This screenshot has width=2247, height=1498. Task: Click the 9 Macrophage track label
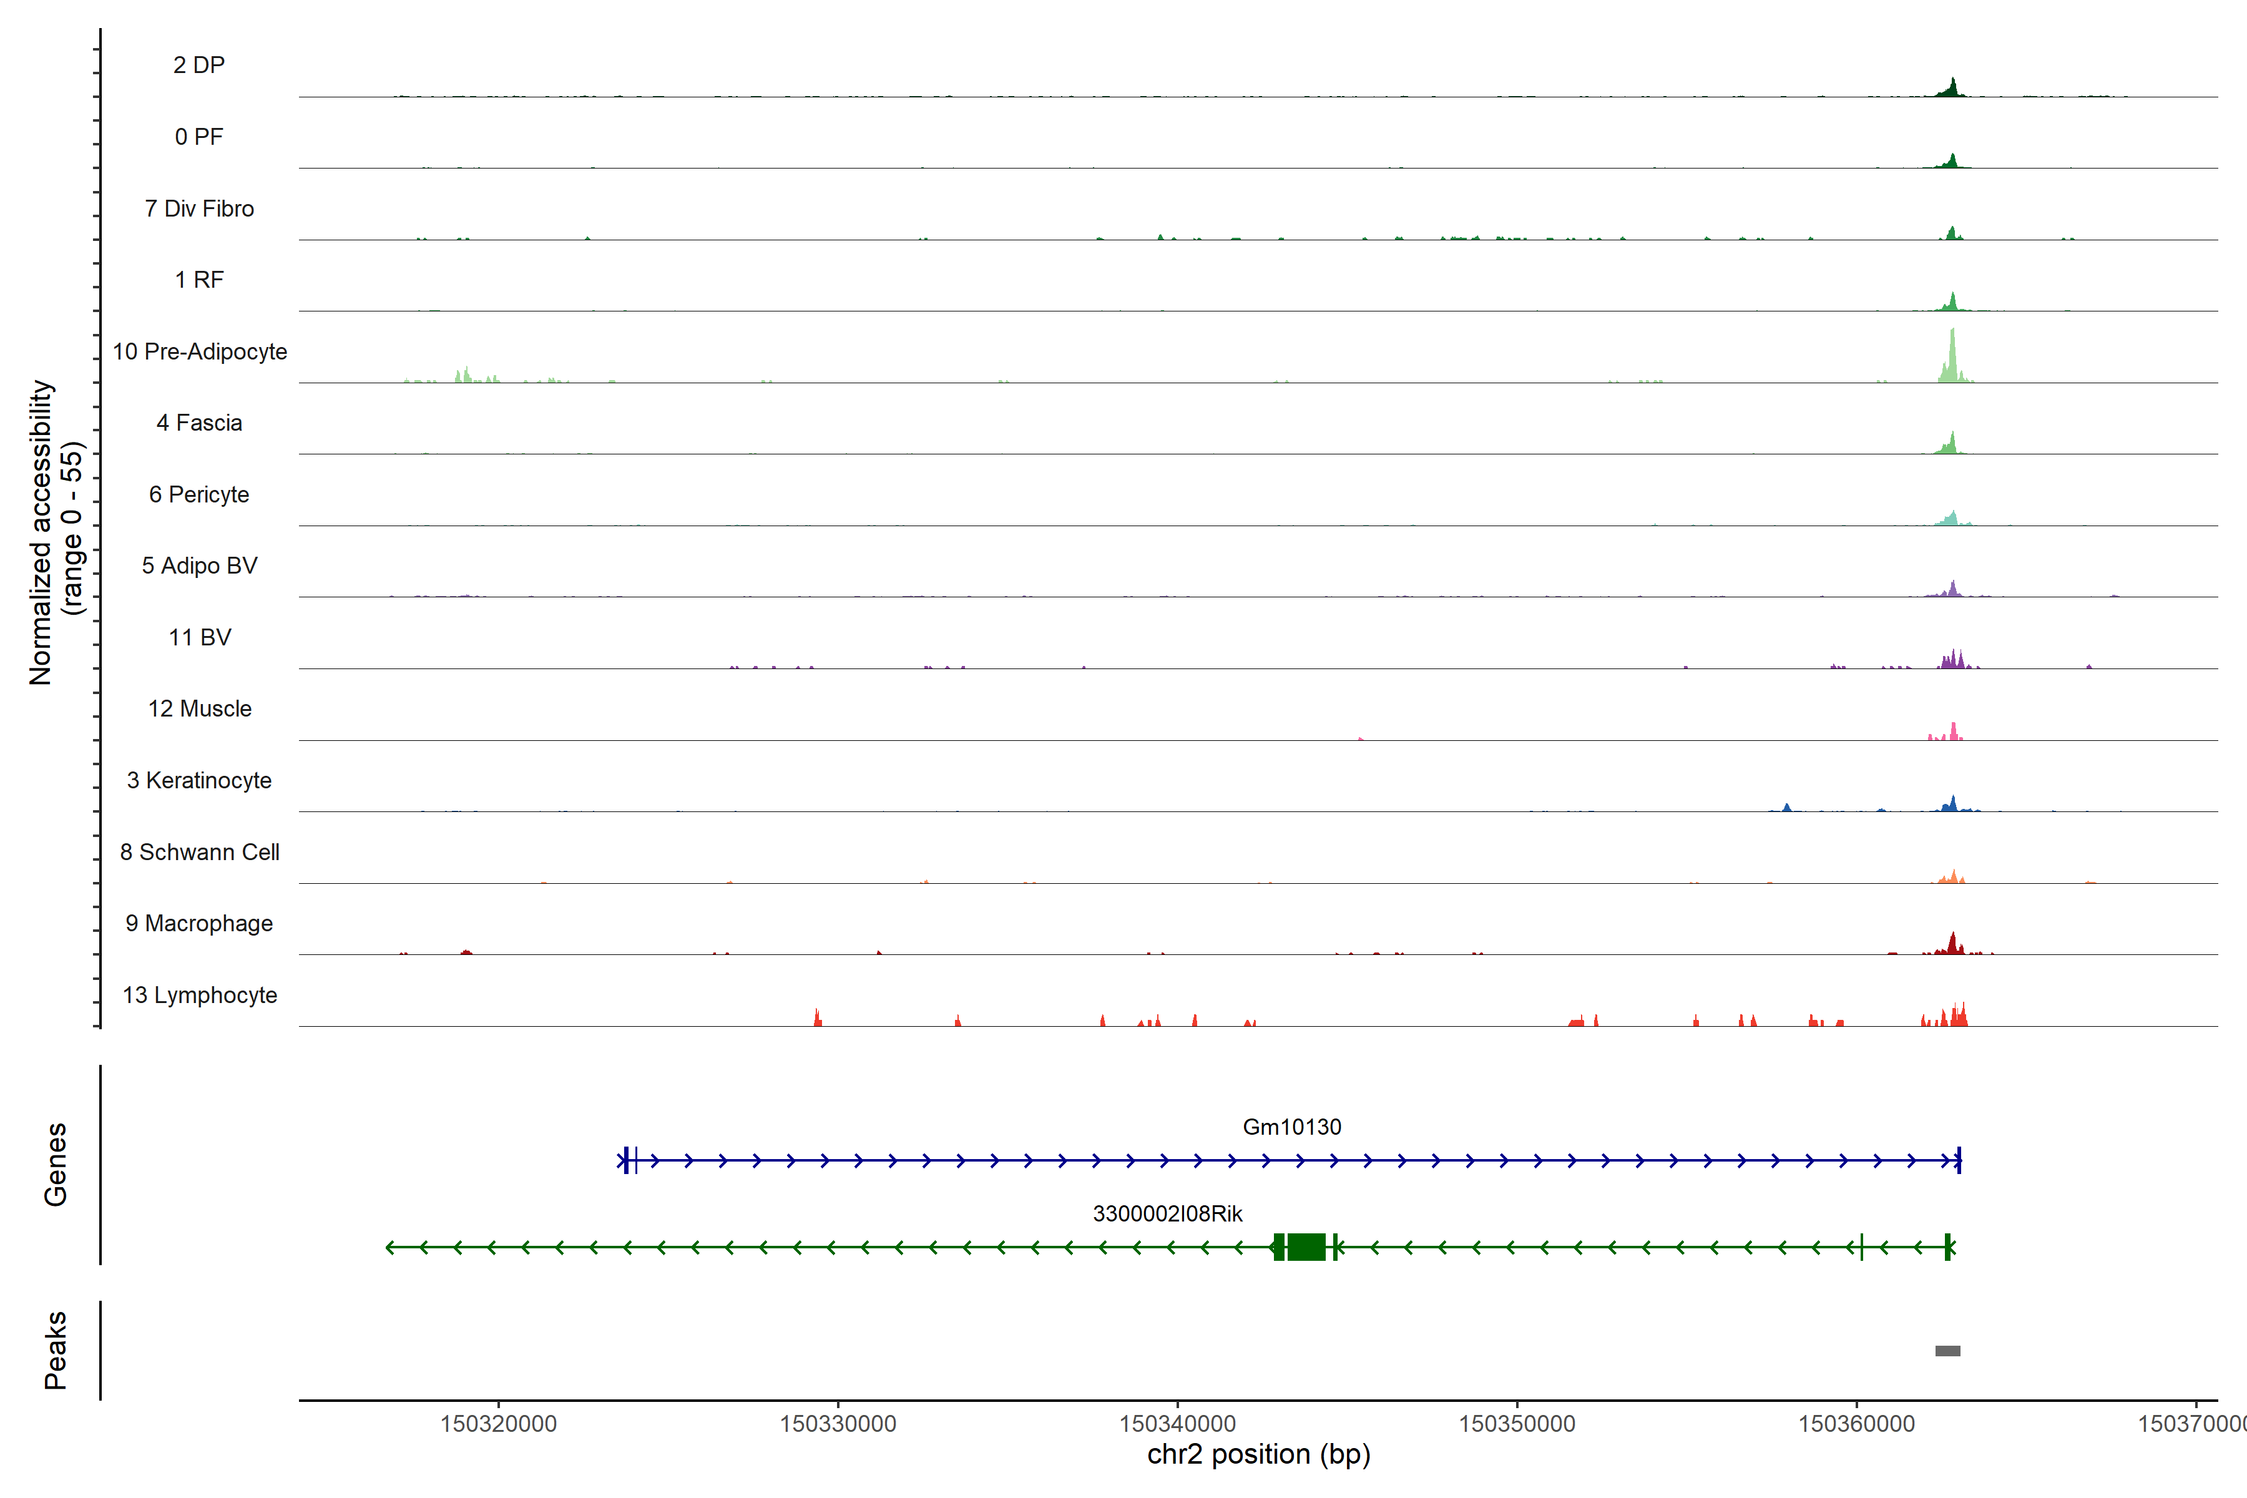pos(200,923)
